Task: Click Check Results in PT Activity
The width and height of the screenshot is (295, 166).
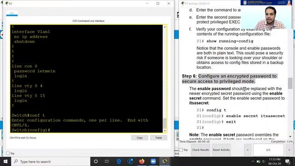Action: click(x=201, y=150)
